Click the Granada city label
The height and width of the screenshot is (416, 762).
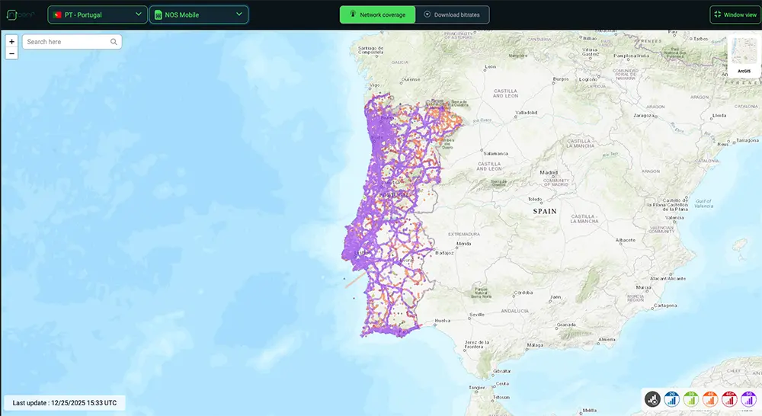pyautogui.click(x=566, y=325)
